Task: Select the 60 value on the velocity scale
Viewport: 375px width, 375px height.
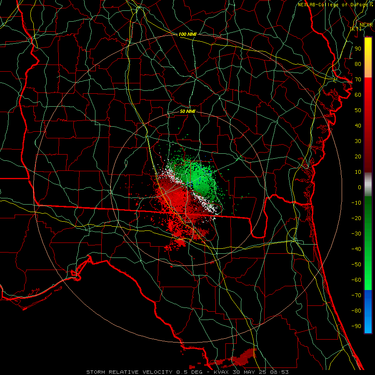Action: pos(358,95)
